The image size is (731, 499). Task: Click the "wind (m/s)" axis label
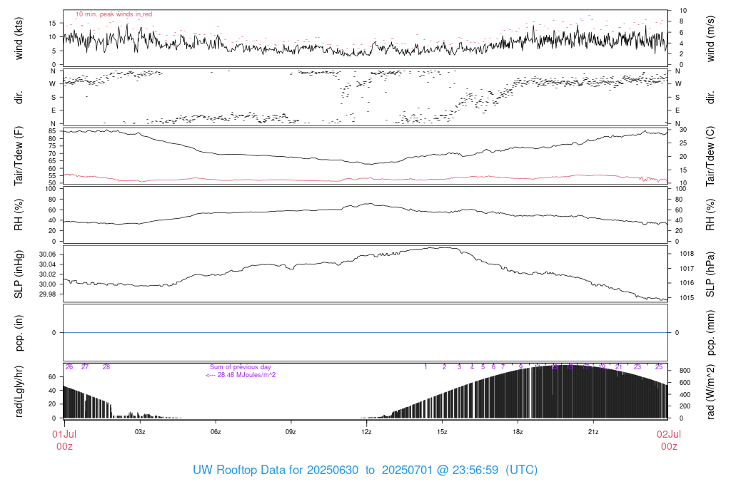(x=710, y=38)
